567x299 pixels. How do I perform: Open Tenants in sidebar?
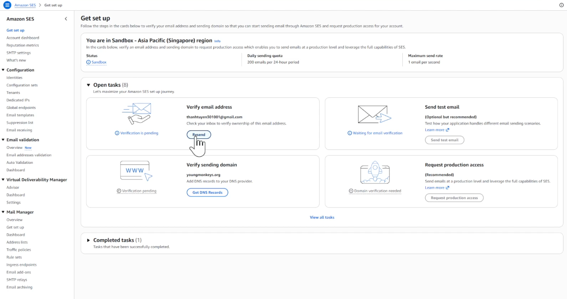click(x=13, y=93)
